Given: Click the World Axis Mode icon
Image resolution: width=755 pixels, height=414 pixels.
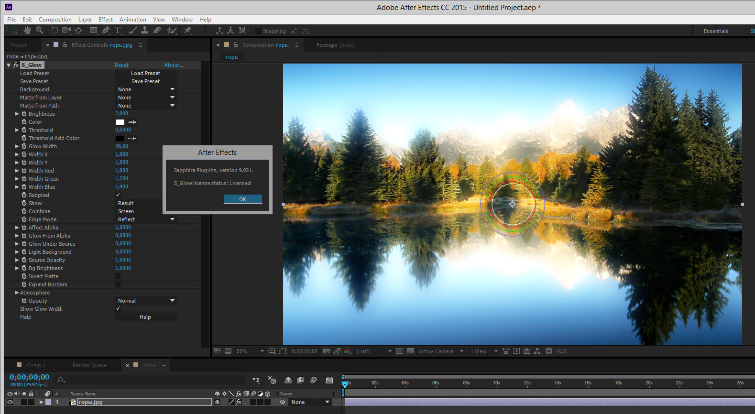Looking at the screenshot, I should pyautogui.click(x=230, y=31).
